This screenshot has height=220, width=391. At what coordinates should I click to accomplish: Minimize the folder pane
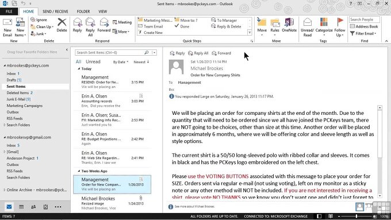pyautogui.click(x=67, y=50)
